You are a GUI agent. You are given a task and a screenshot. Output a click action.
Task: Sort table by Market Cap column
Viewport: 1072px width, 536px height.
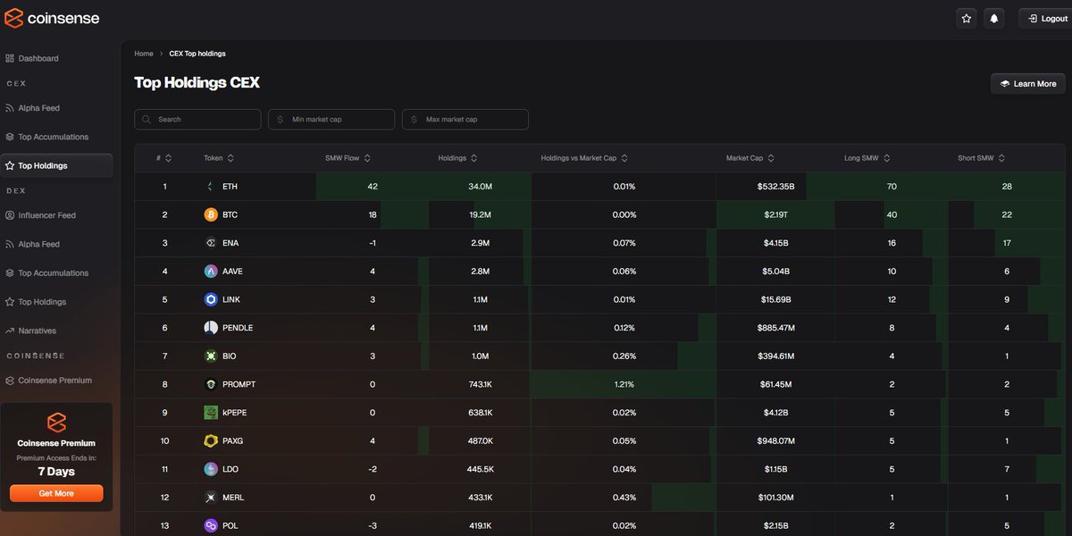[750, 158]
